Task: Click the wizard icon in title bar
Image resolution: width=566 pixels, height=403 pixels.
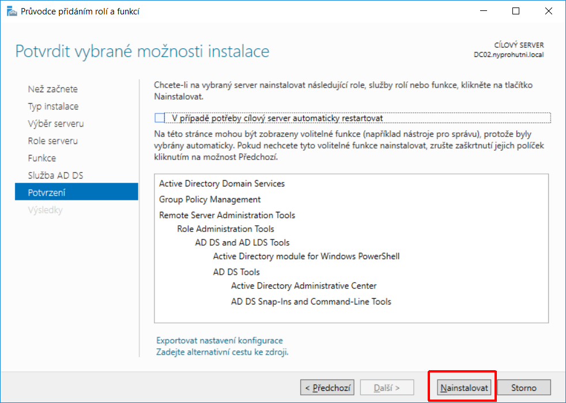Action: (x=12, y=11)
